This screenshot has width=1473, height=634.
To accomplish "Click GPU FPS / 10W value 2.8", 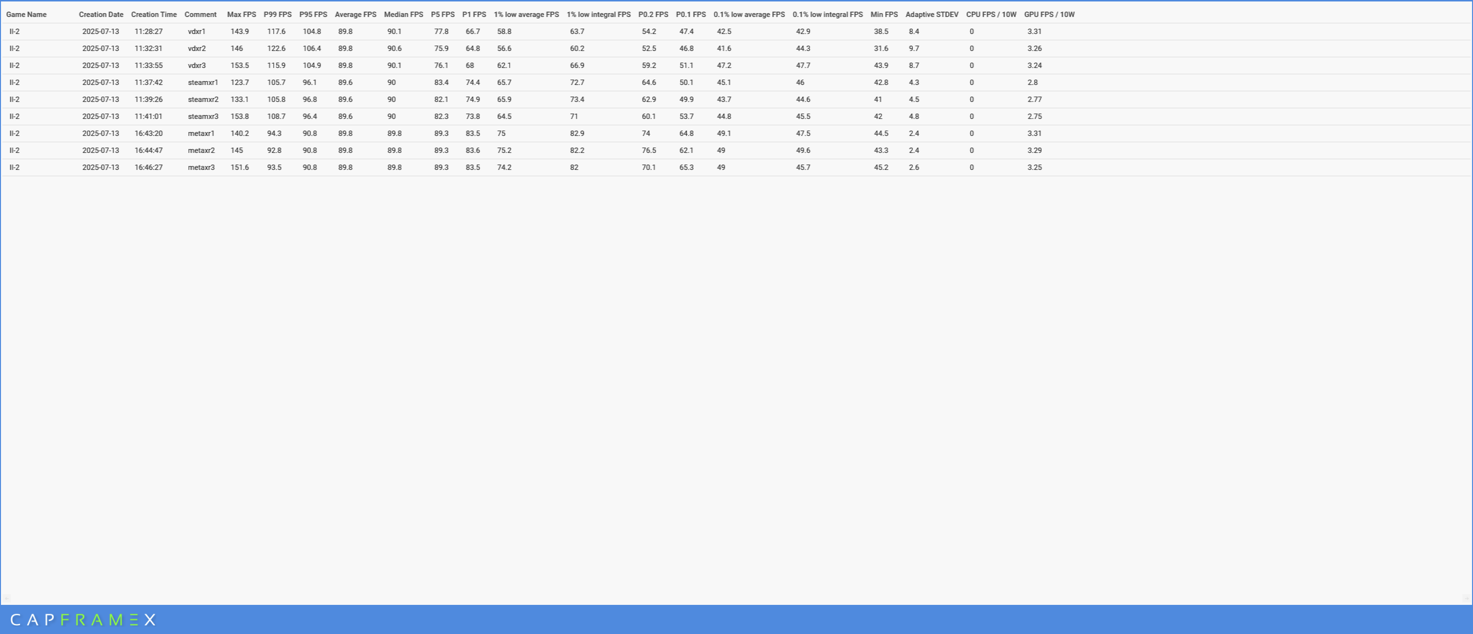I will pos(1032,83).
